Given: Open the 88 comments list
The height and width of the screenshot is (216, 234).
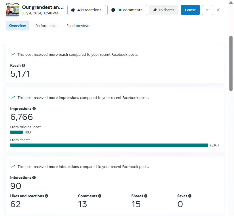Looking at the screenshot, I should 127,10.
